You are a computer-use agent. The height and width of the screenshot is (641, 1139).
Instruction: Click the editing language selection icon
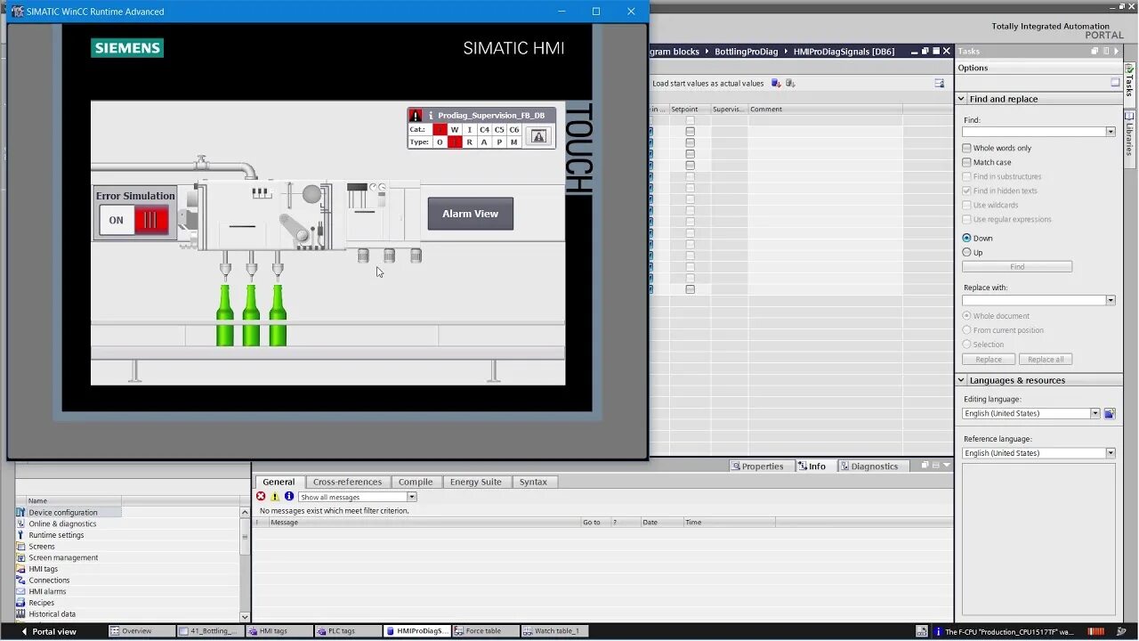click(x=1110, y=414)
